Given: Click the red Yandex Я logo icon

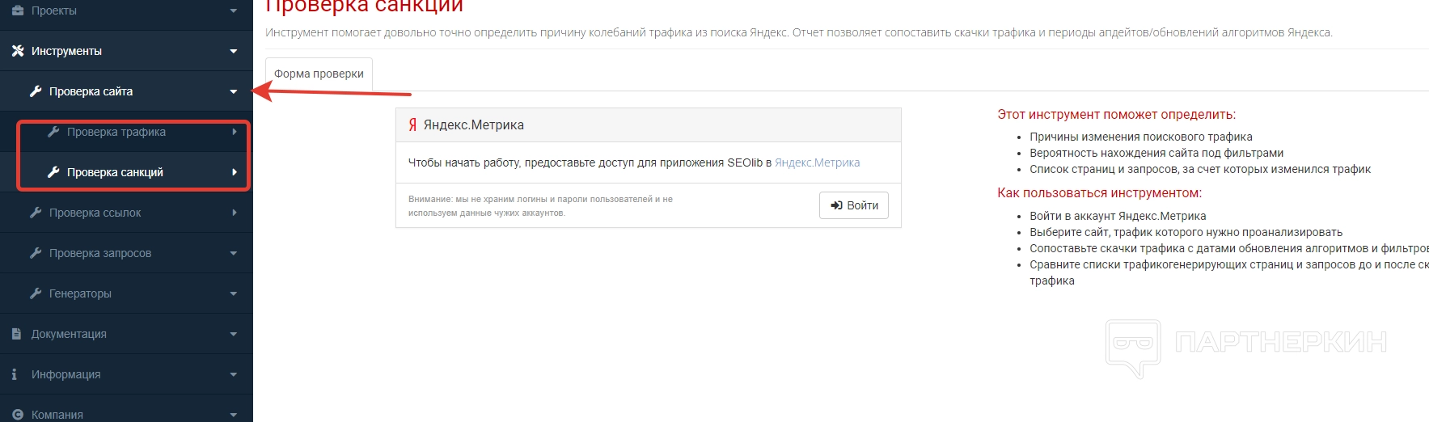Looking at the screenshot, I should [412, 124].
